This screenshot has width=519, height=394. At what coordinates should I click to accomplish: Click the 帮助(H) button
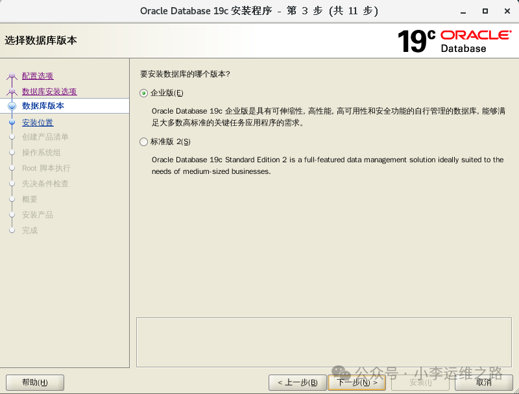[35, 382]
